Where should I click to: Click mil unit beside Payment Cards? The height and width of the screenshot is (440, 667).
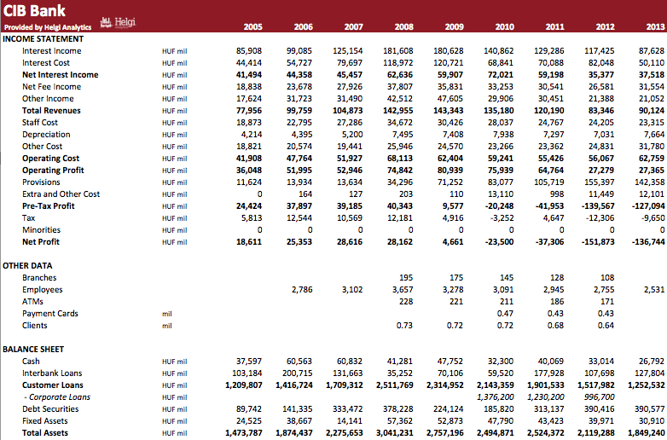click(167, 314)
